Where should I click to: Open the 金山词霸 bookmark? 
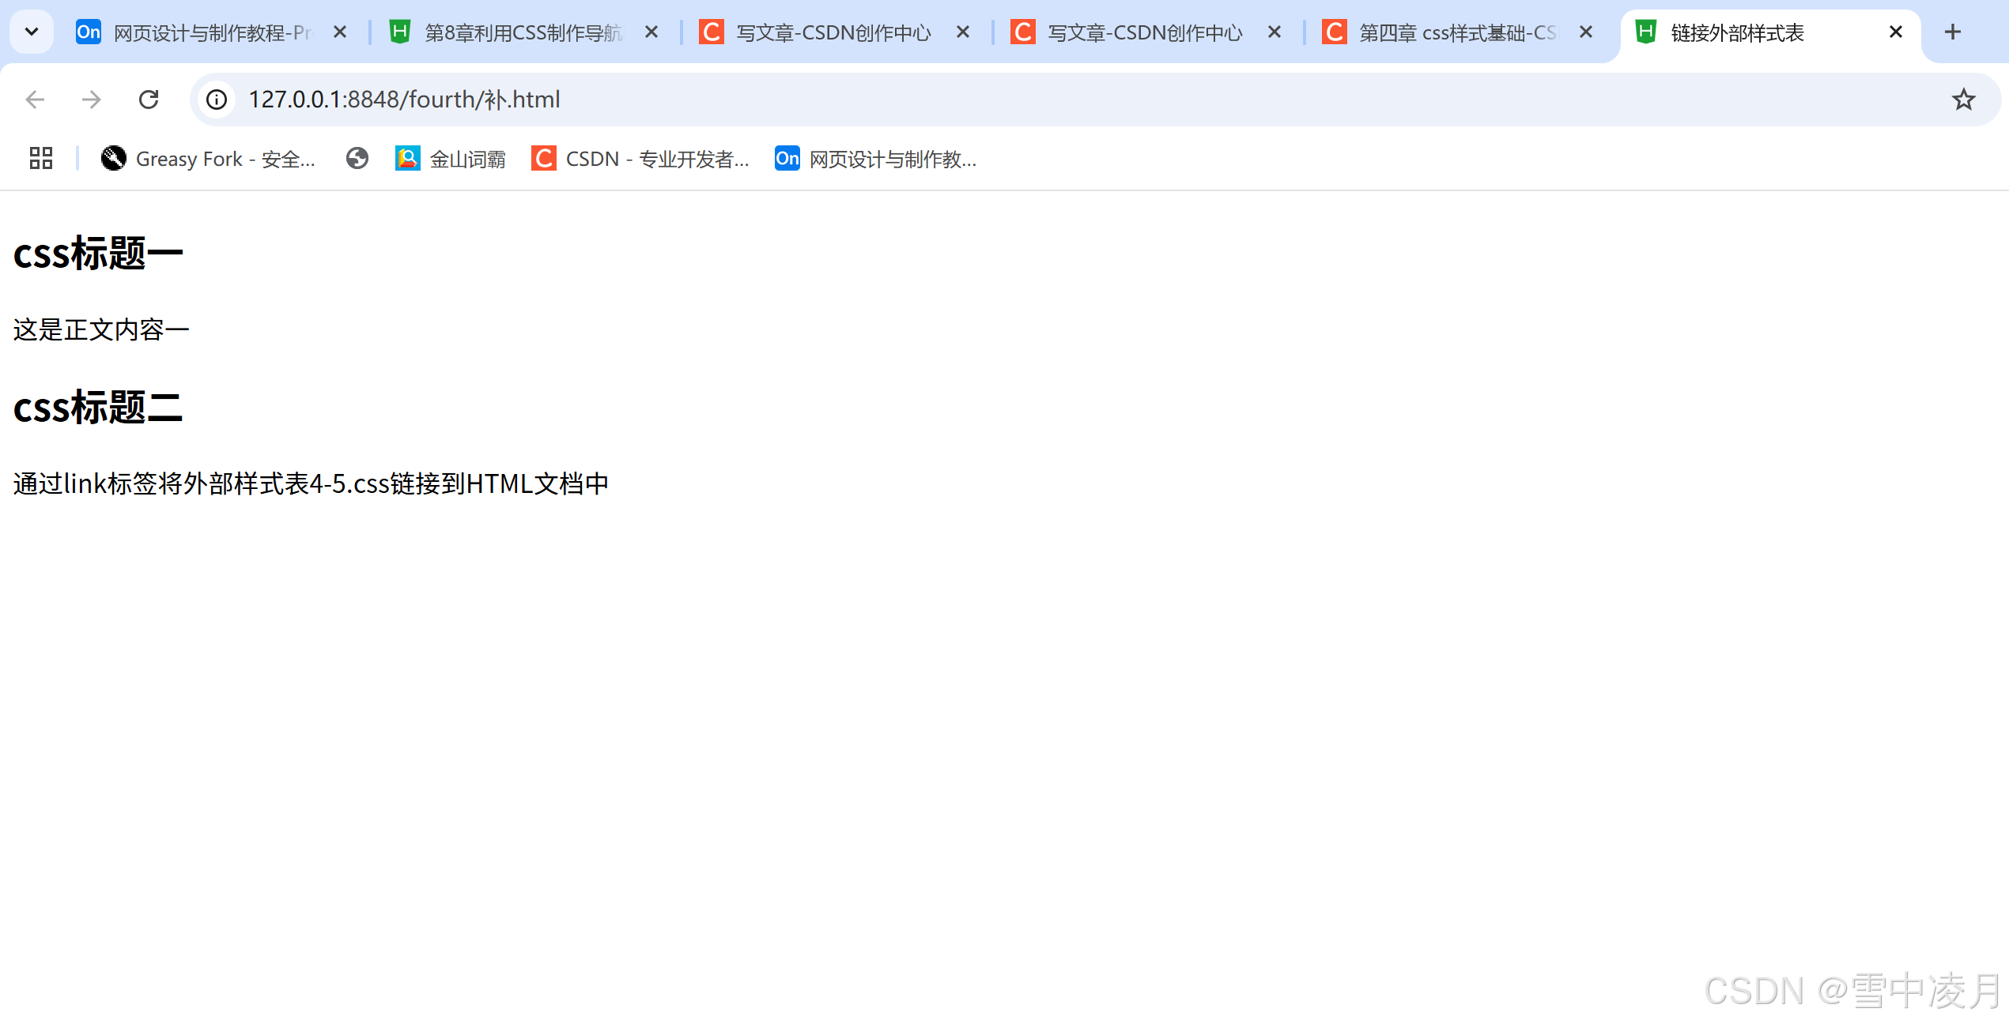point(451,159)
